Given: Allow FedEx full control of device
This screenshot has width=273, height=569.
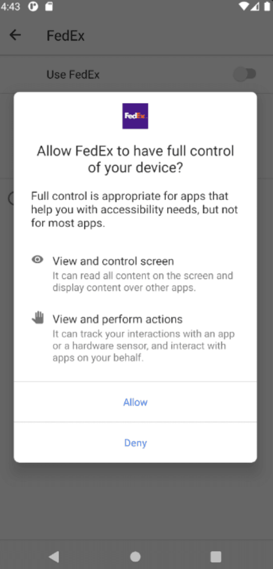Looking at the screenshot, I should 135,402.
